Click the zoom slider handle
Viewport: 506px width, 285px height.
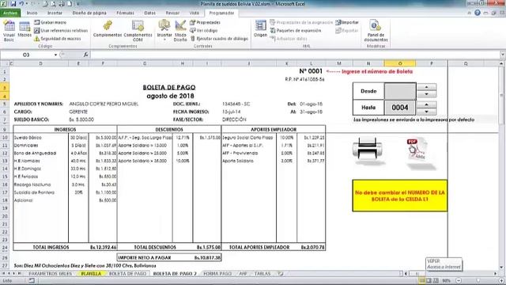pyautogui.click(x=478, y=281)
